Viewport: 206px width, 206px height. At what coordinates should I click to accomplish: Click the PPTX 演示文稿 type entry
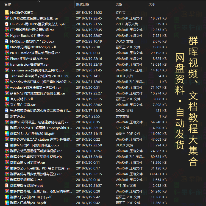pos(127,24)
